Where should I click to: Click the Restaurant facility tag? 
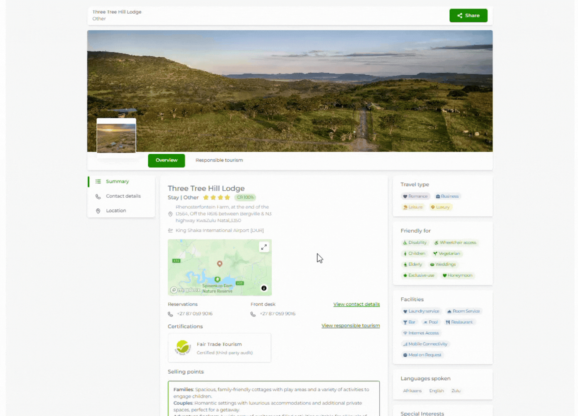tap(459, 322)
